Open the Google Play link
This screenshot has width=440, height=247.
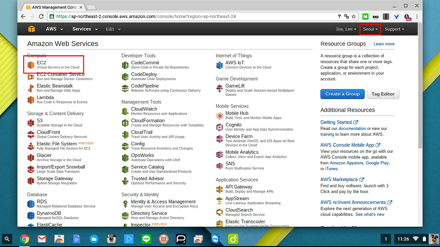point(377,163)
